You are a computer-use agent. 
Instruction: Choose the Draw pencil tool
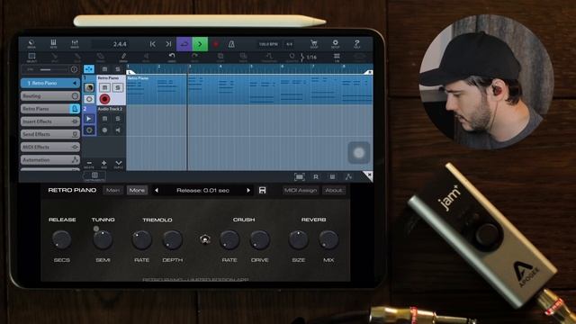pos(123,57)
